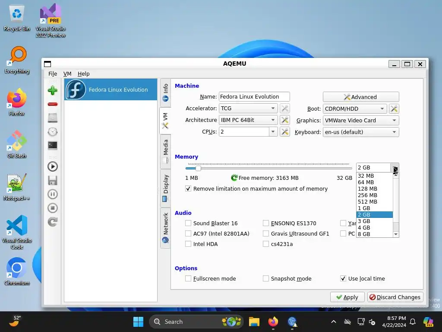The image size is (442, 332).
Task: Open Architecture IBM PC 64Bit dropdown
Action: pos(248,120)
